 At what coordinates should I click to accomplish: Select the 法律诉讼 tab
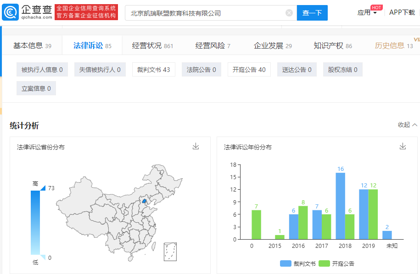click(92, 45)
